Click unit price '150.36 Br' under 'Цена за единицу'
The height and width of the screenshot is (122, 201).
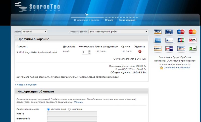click(x=101, y=51)
